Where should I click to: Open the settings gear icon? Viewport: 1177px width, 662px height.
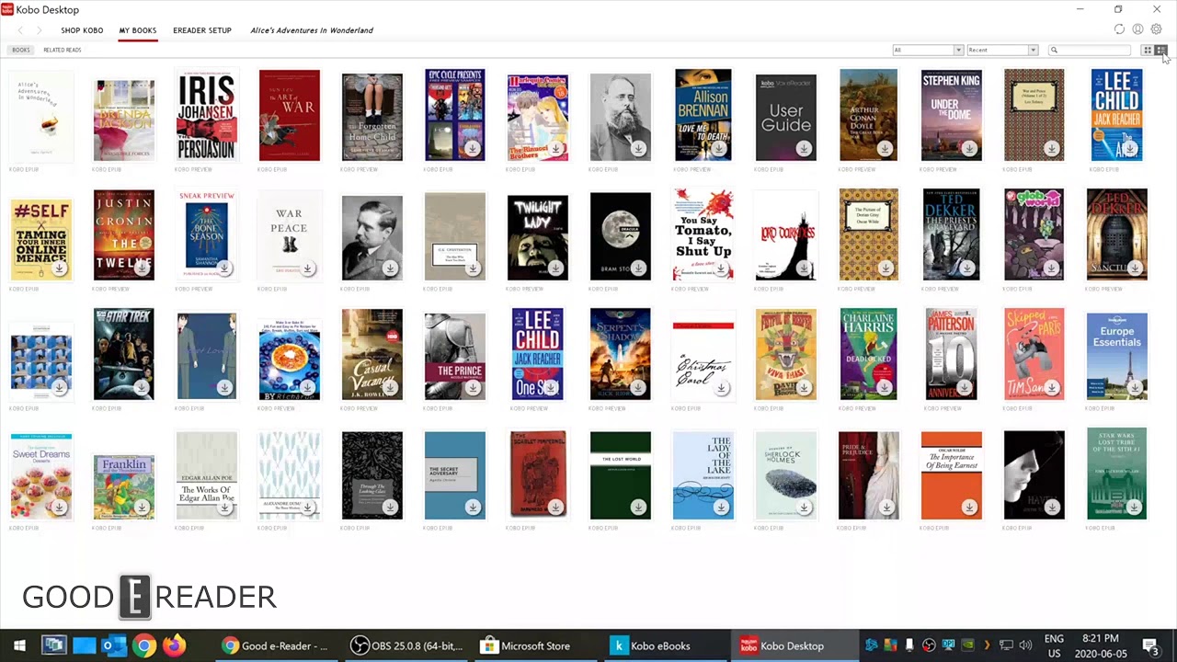point(1156,29)
